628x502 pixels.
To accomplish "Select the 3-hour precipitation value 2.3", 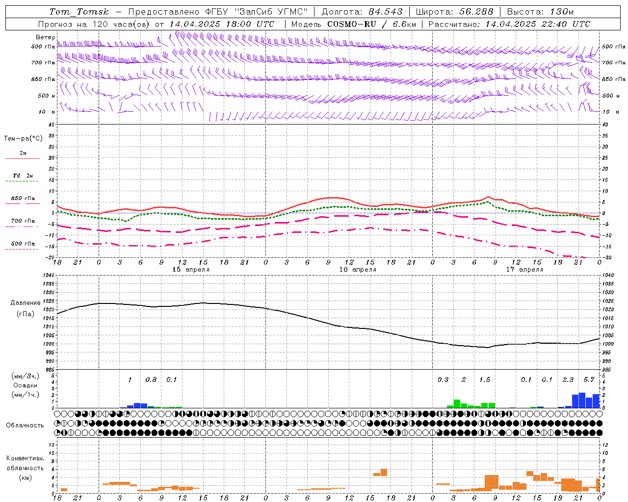I will [x=568, y=379].
